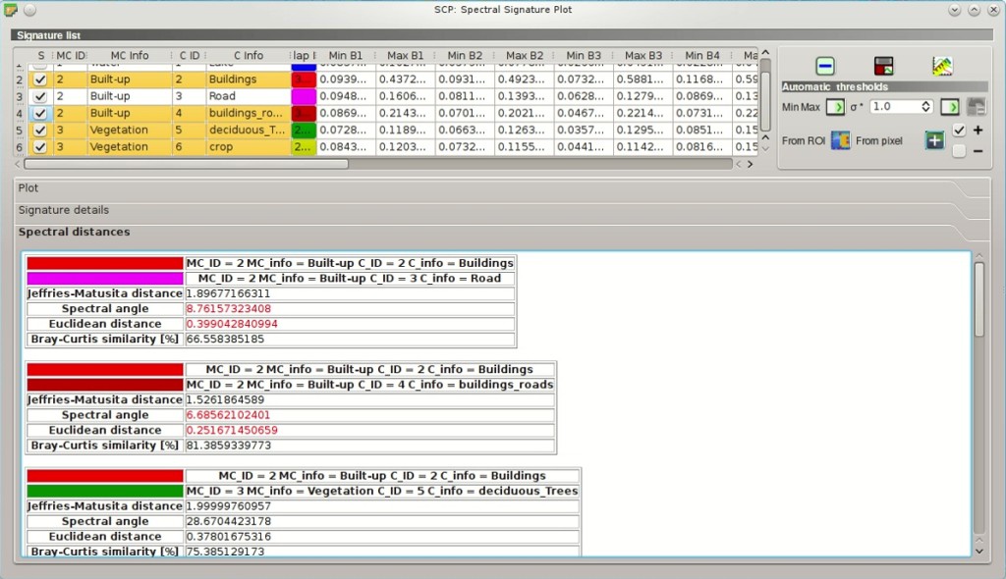Viewport: 1006px width, 579px height.
Task: Sort by the C ID column header
Action: (190, 56)
